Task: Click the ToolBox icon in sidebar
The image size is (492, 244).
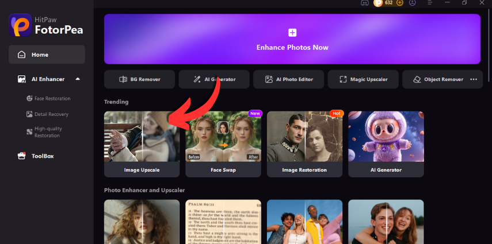Action: click(x=21, y=156)
